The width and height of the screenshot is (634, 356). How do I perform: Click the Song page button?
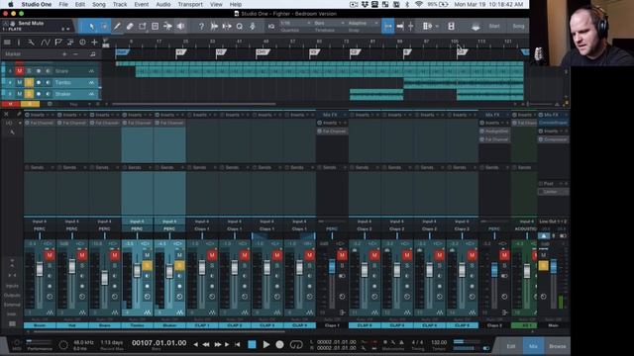click(x=518, y=27)
